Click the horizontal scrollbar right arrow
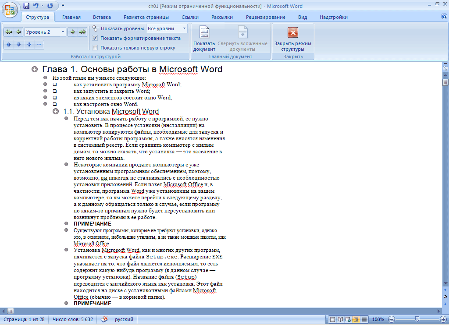Image resolution: width=449 pixels, height=325 pixels. click(438, 311)
